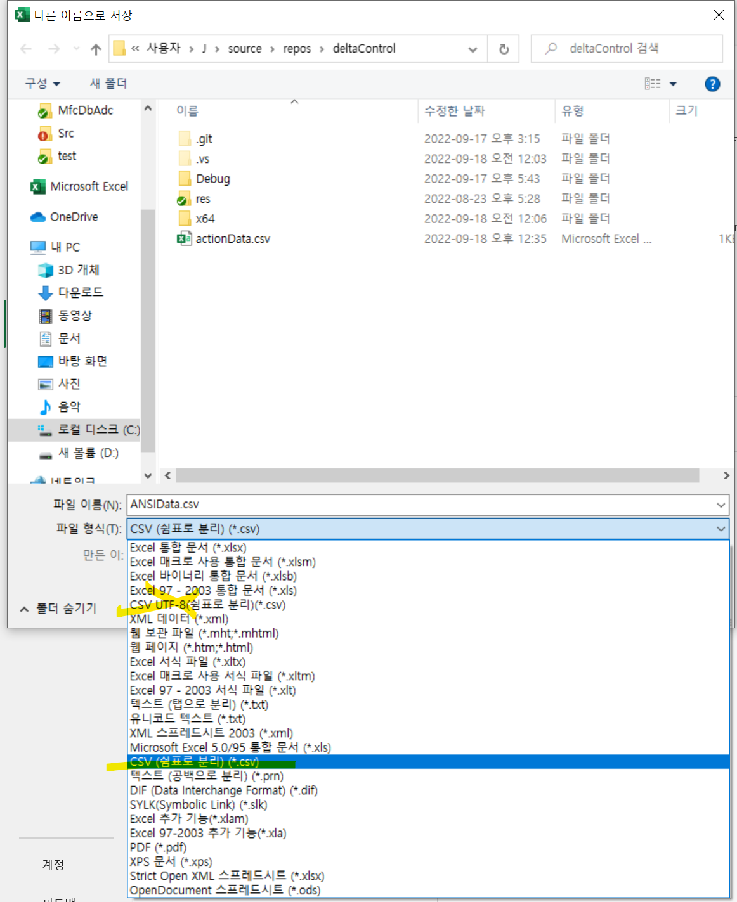Choose XPS 문서 (*.xps) format
The width and height of the screenshot is (737, 902).
point(428,861)
